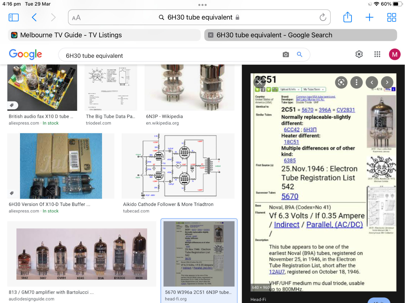Visit en.wikipedia.org source link
The height and width of the screenshot is (303, 405).
162,123
